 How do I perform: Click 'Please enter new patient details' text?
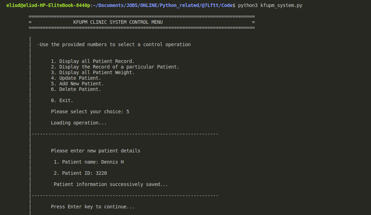point(96,151)
